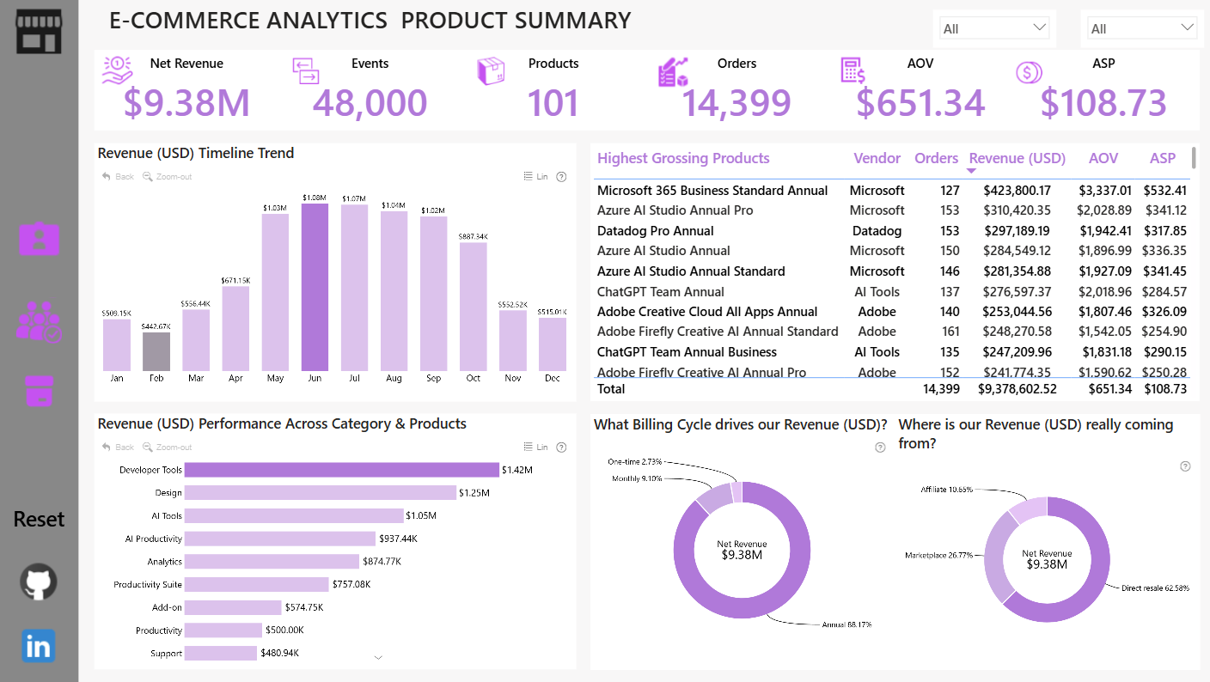Select the Productivity Suite category bar
Image resolution: width=1210 pixels, height=682 pixels.
257,584
